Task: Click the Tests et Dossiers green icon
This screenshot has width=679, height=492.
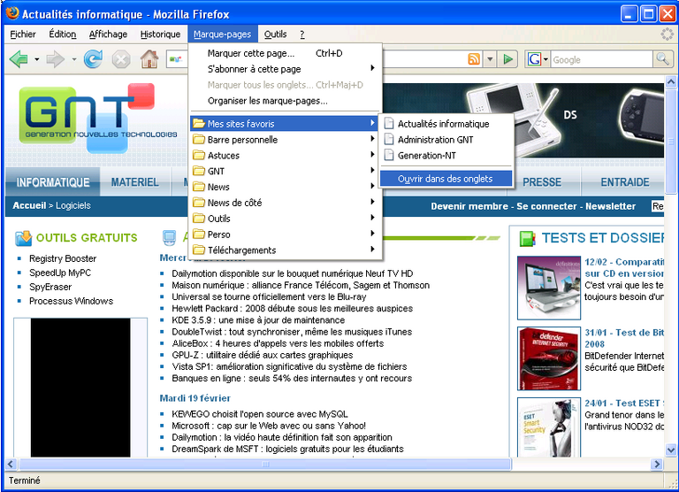Action: (x=527, y=238)
